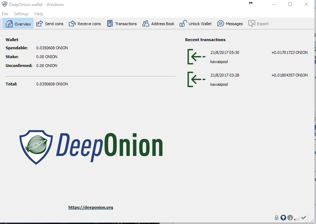
Task: Click the lightbulb staking status icon
Action: (283, 218)
